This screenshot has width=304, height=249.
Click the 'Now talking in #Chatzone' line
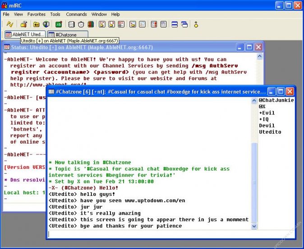click(90, 163)
